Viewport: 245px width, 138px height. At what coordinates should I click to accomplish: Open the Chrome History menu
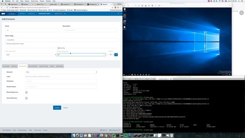point(27,1)
